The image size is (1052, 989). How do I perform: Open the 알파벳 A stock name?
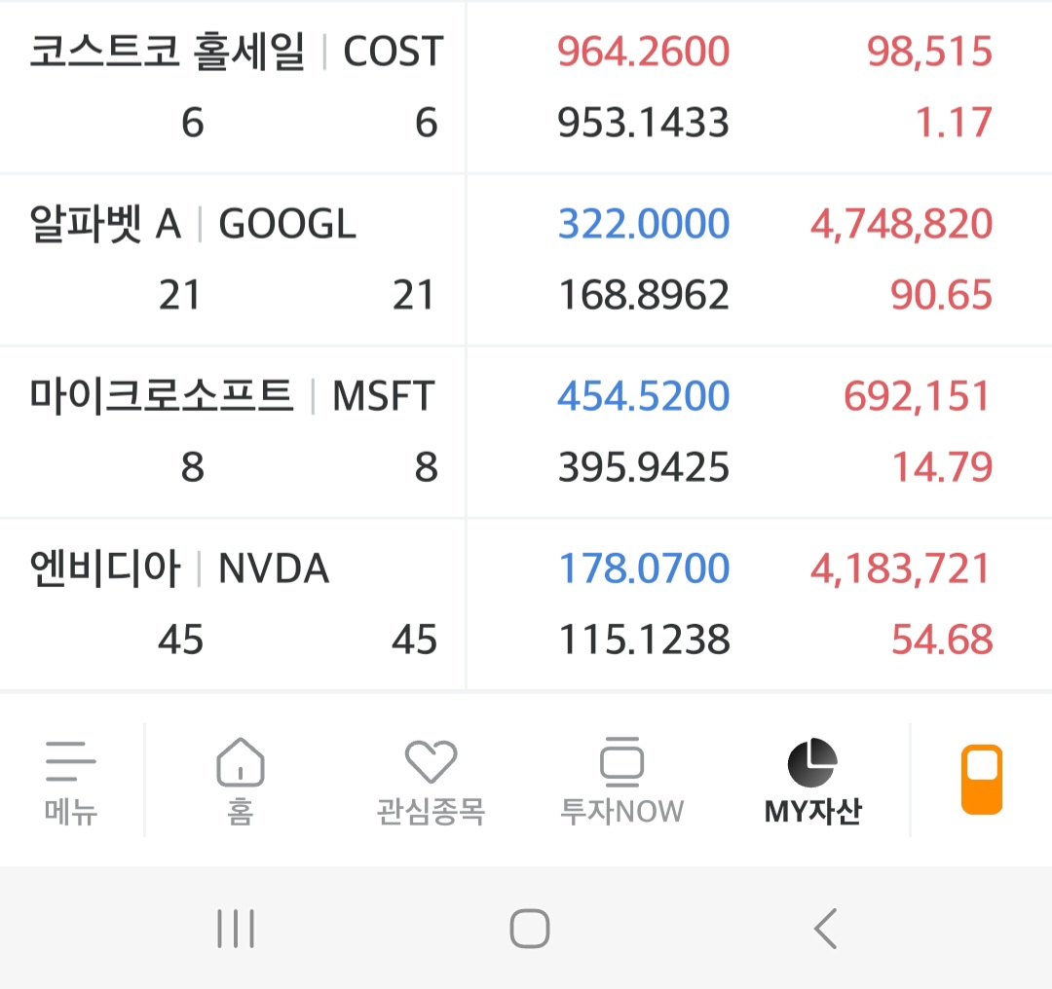(x=105, y=224)
